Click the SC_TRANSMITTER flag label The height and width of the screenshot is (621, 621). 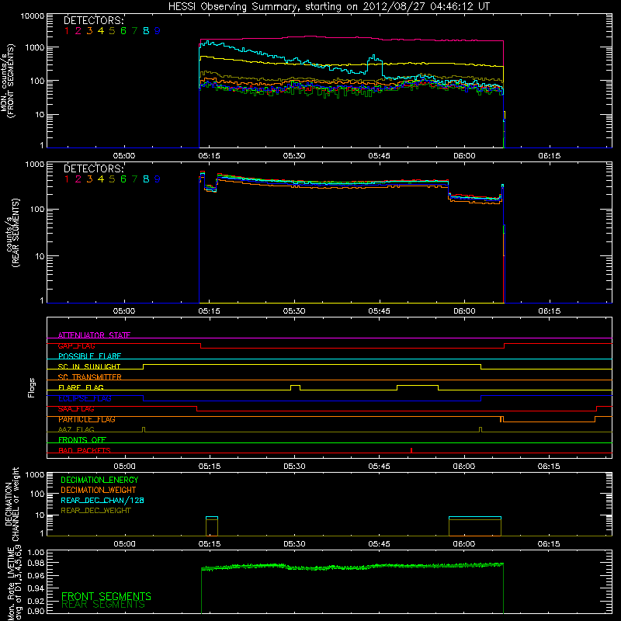90,377
